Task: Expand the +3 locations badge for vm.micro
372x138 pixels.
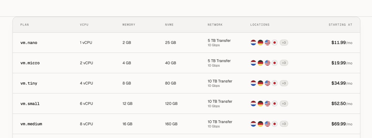Action: (x=284, y=63)
